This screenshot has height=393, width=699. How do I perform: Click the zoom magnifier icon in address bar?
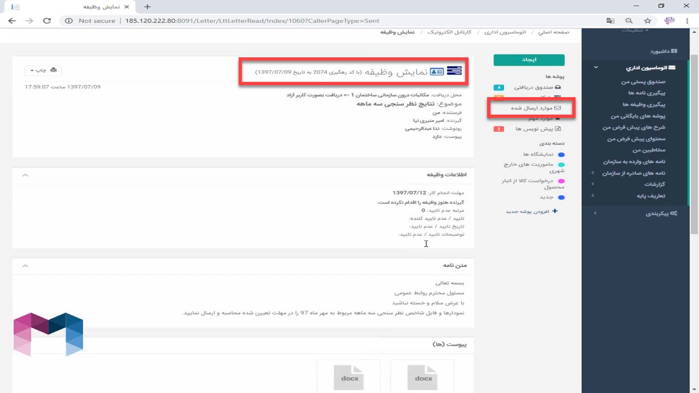click(629, 21)
